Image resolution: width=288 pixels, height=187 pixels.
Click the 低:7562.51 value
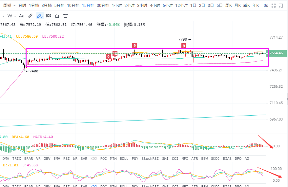[x=56, y=25]
